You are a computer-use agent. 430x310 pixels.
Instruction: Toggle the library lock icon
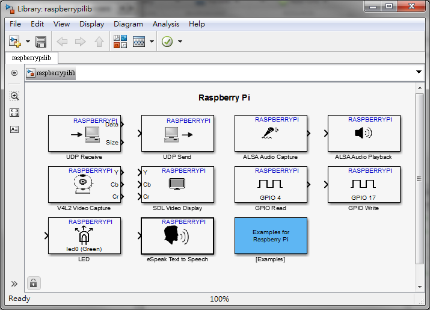pyautogui.click(x=34, y=283)
